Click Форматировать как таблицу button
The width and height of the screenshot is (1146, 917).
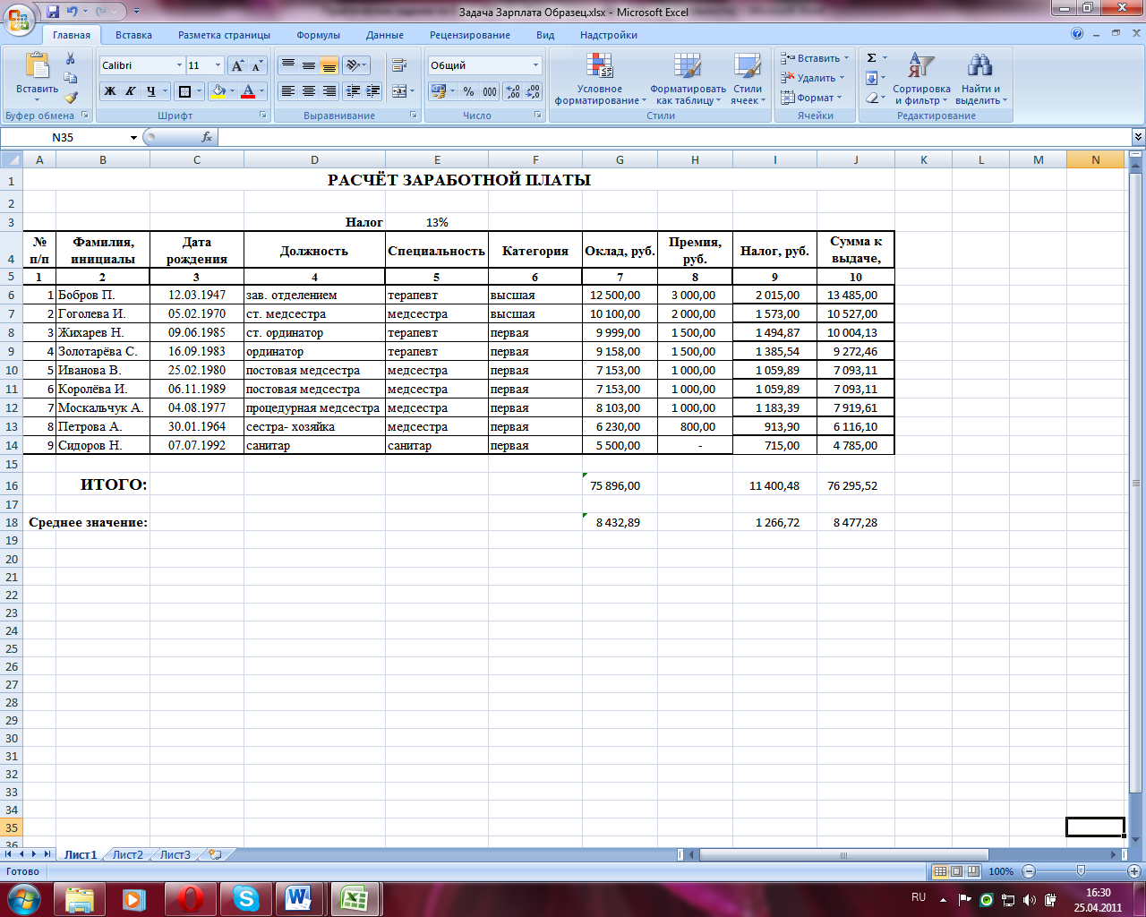click(x=688, y=79)
